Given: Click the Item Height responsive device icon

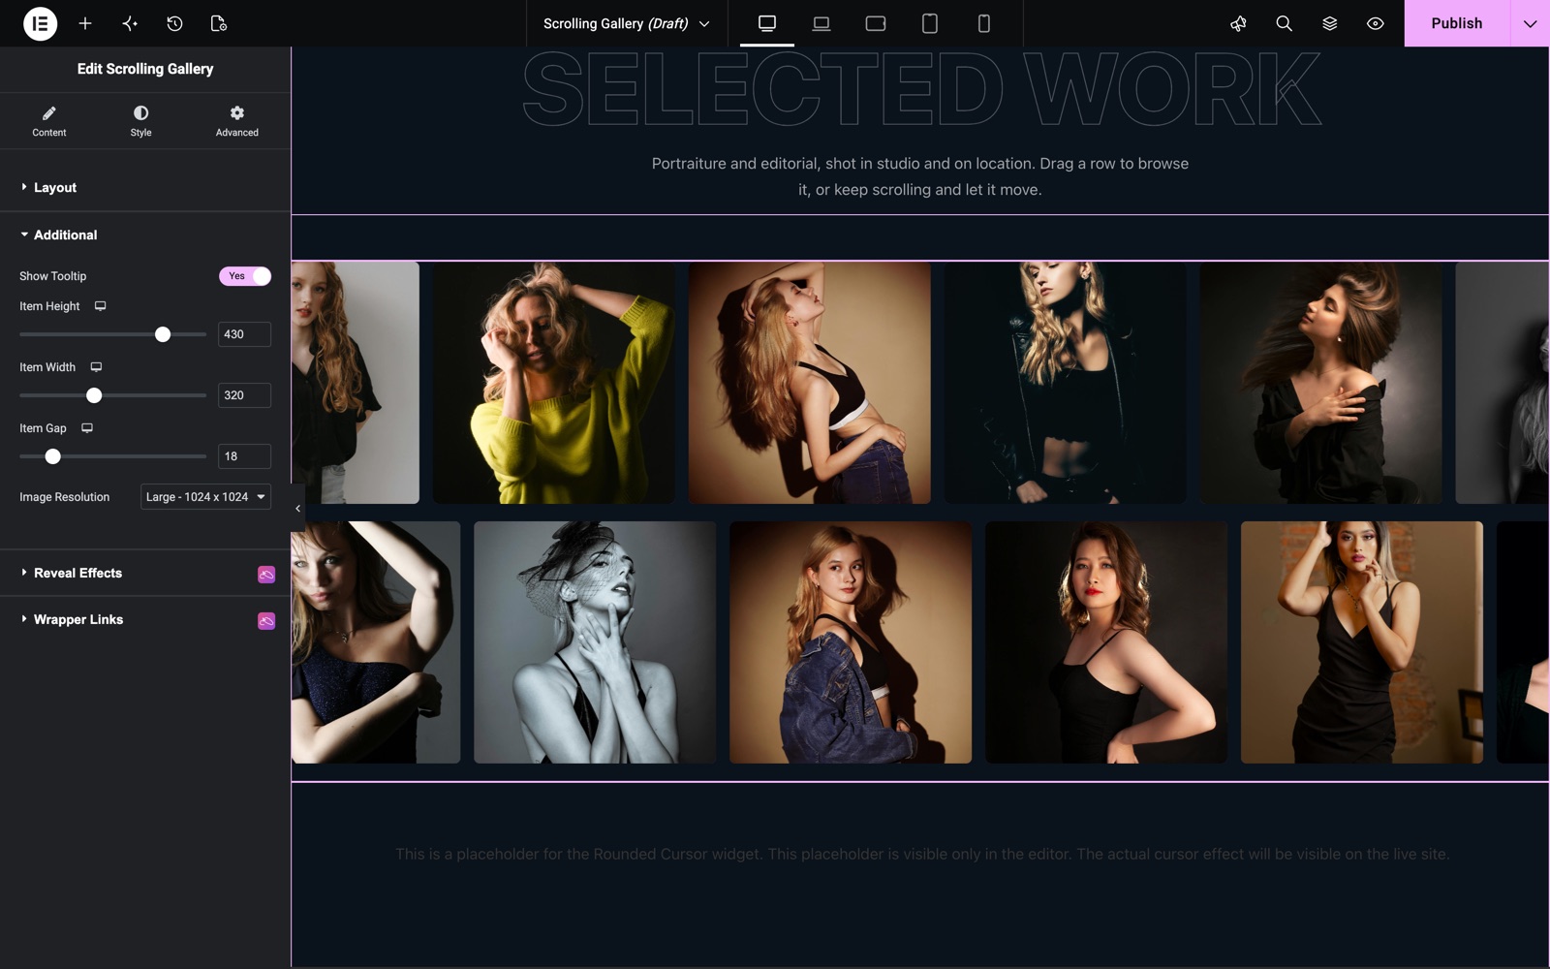Looking at the screenshot, I should [x=100, y=306].
